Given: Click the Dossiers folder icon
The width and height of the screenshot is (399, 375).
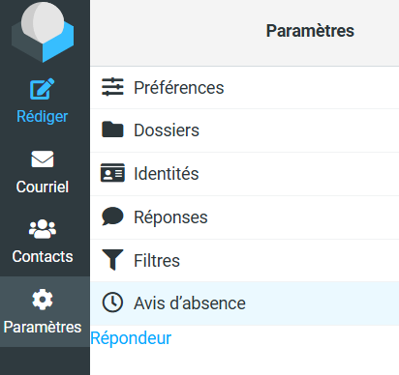Looking at the screenshot, I should tap(112, 130).
